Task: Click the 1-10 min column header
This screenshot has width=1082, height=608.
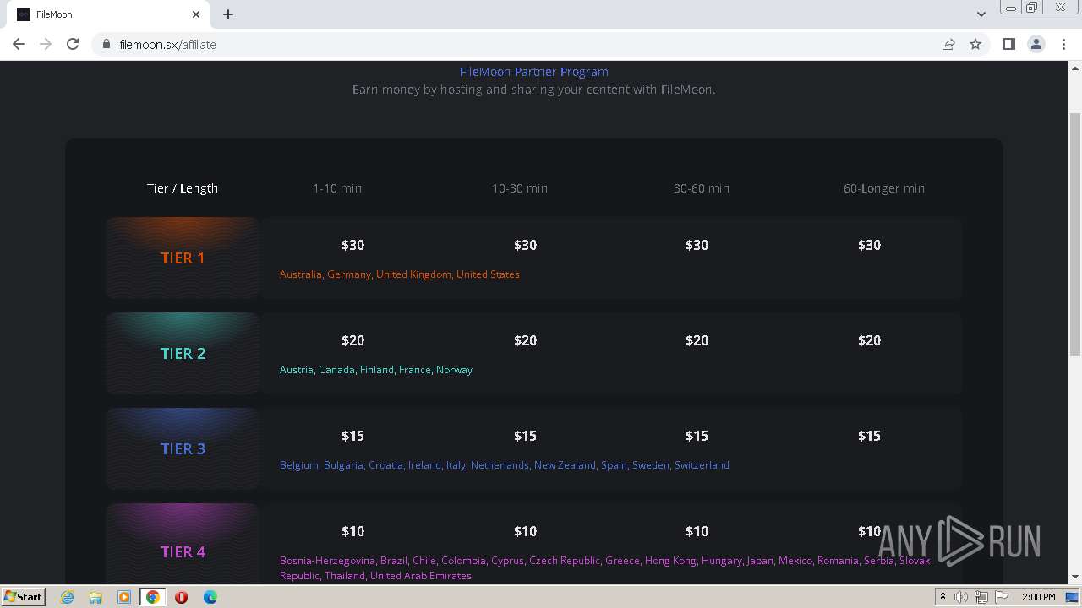Action: tap(337, 188)
